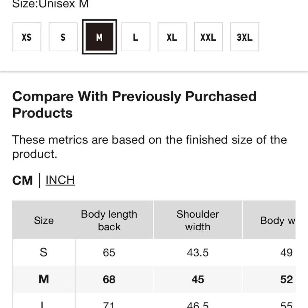Select the bold M row in table
This screenshot has width=308, height=308.
click(x=154, y=279)
